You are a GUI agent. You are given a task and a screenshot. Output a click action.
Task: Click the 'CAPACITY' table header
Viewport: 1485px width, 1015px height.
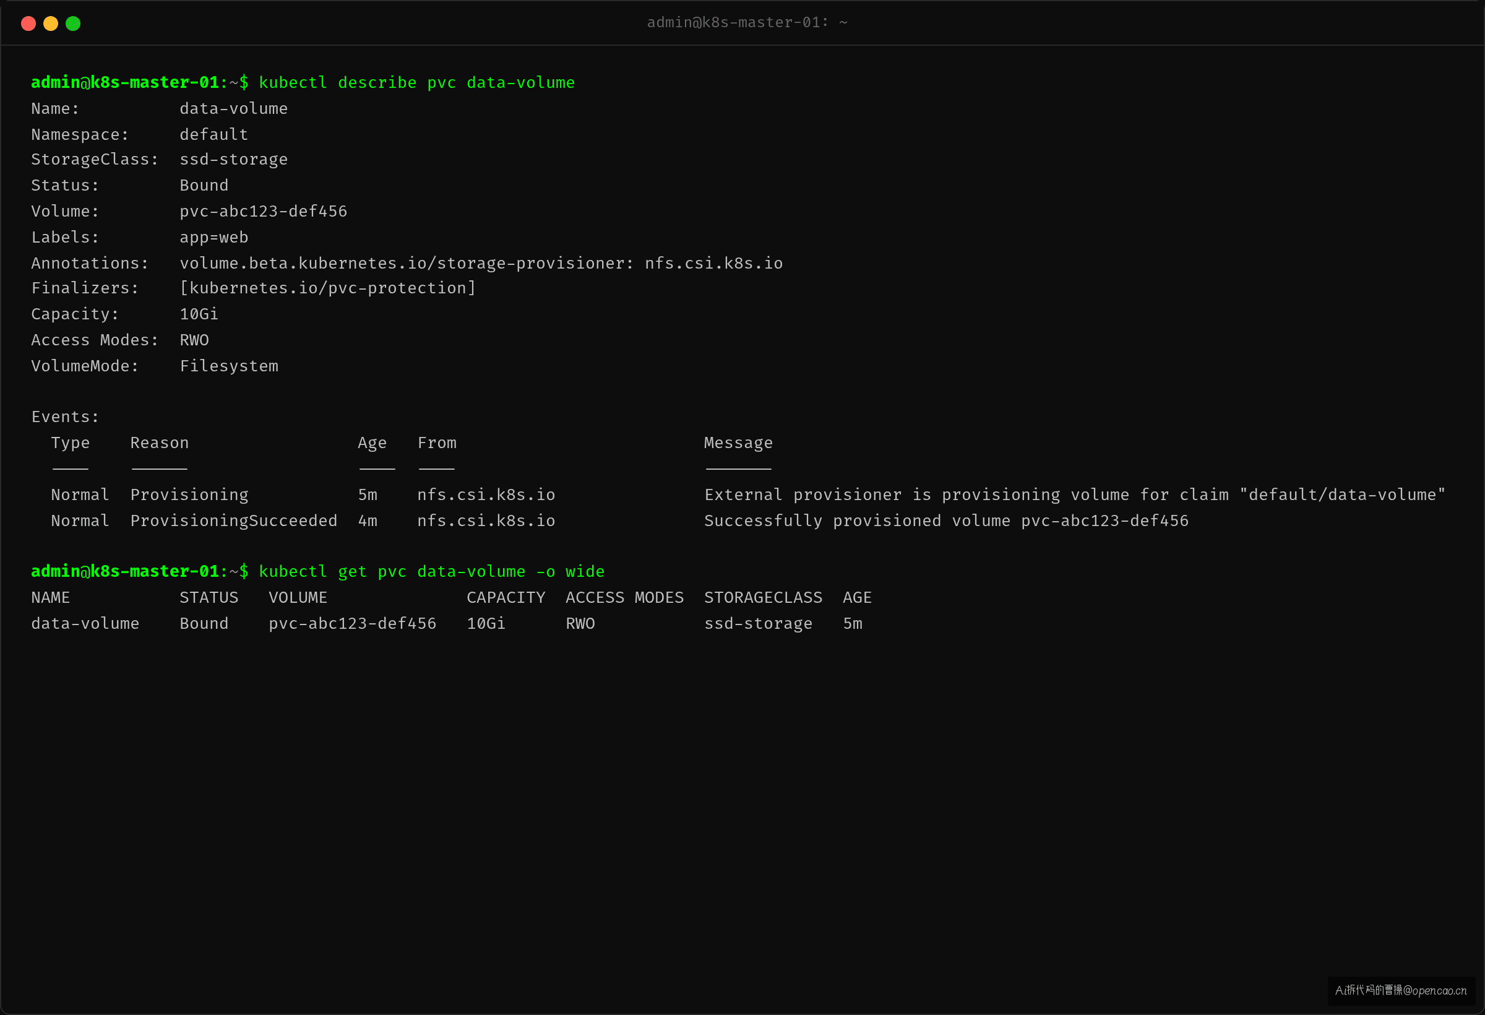pyautogui.click(x=506, y=598)
